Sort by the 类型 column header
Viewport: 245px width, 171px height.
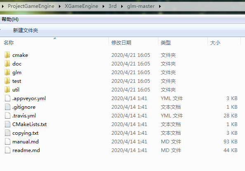(x=166, y=42)
